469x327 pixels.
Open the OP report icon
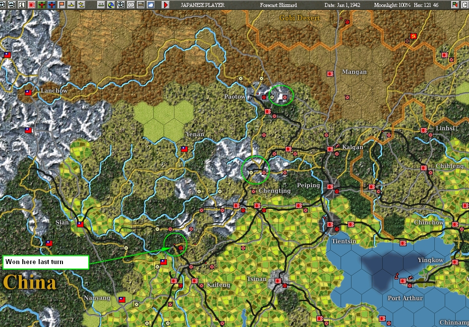(131, 5)
